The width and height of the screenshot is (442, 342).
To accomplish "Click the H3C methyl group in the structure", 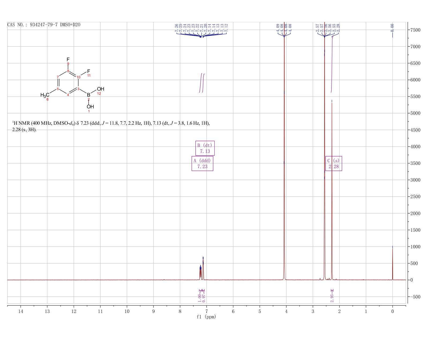I will pos(45,95).
